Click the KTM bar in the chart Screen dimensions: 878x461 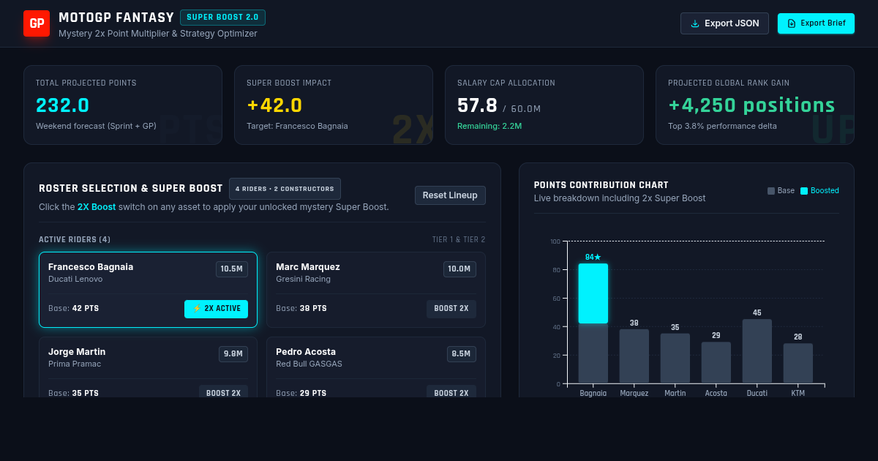pos(798,363)
